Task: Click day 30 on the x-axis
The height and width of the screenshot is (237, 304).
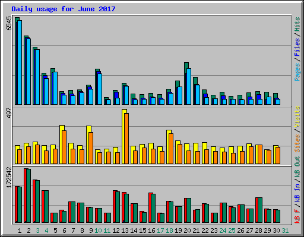Action: click(x=276, y=230)
